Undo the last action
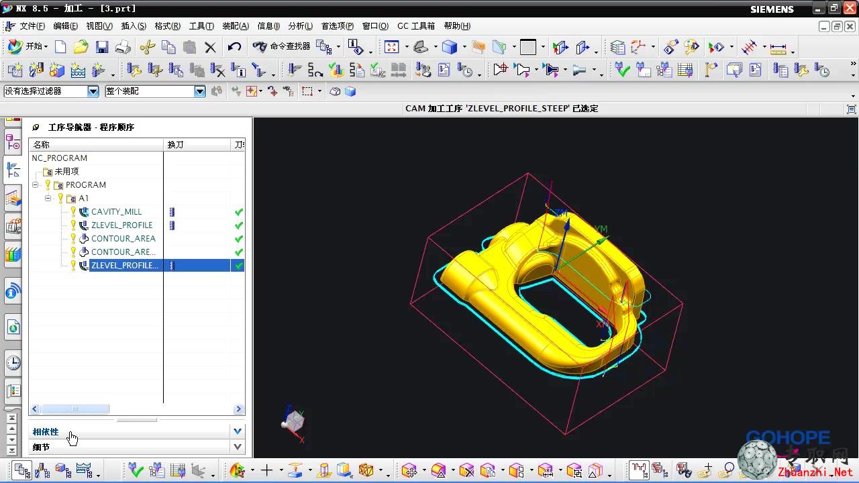Image resolution: width=859 pixels, height=483 pixels. click(234, 47)
